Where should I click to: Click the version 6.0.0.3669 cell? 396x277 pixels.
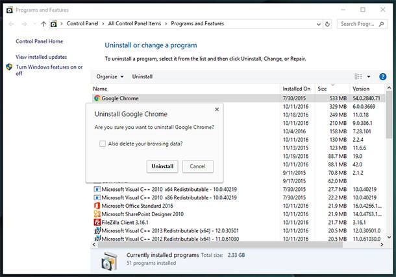click(x=364, y=107)
